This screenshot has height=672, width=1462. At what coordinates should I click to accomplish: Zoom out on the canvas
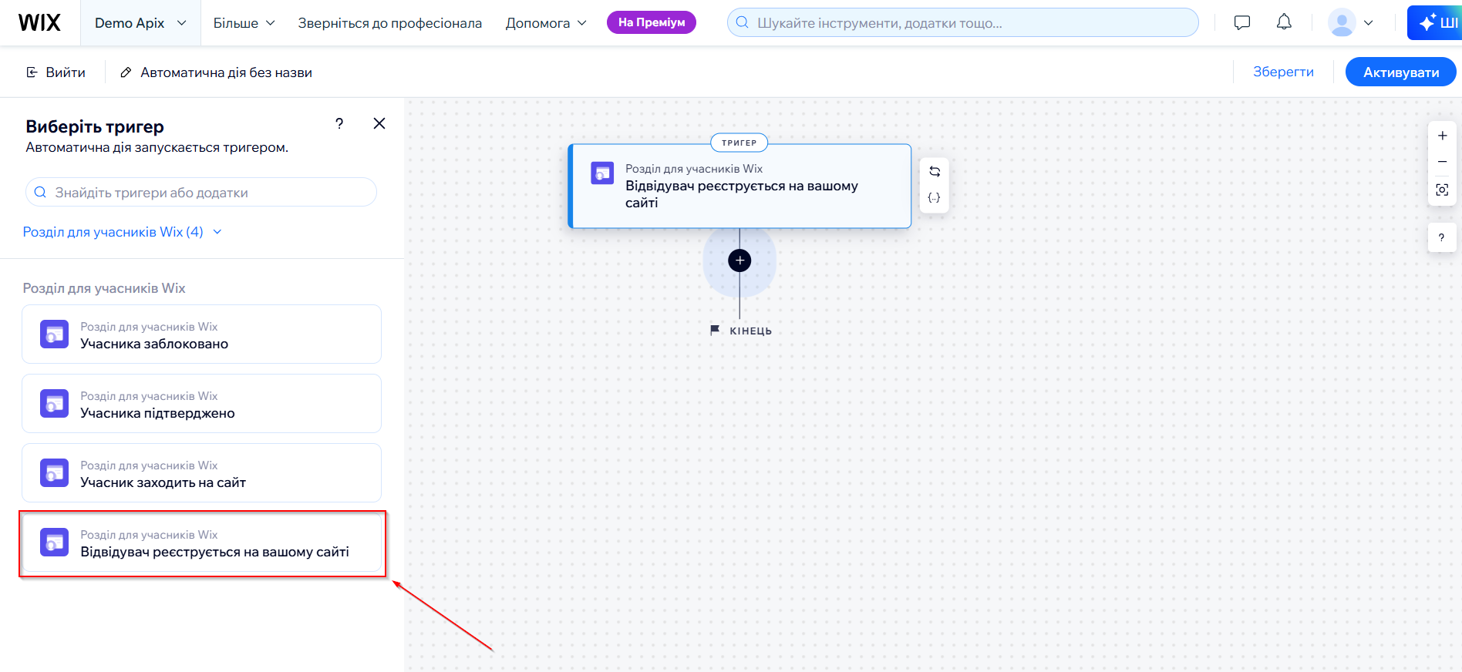(1442, 162)
